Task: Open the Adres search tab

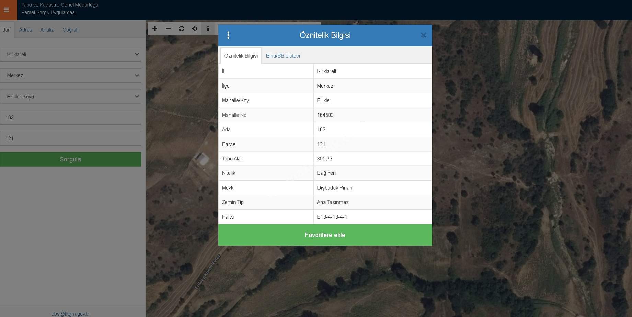Action: pos(25,30)
